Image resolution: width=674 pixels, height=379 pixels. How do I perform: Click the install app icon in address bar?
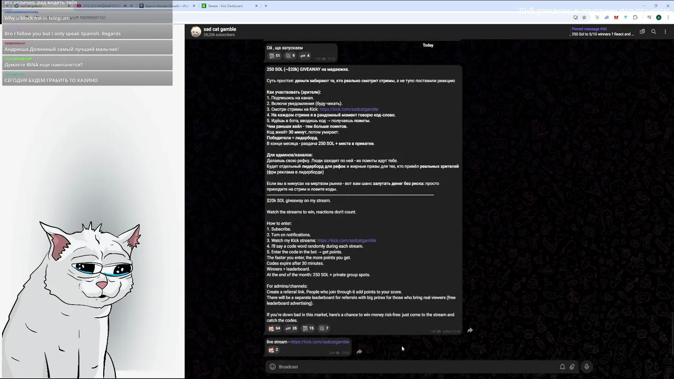click(575, 17)
